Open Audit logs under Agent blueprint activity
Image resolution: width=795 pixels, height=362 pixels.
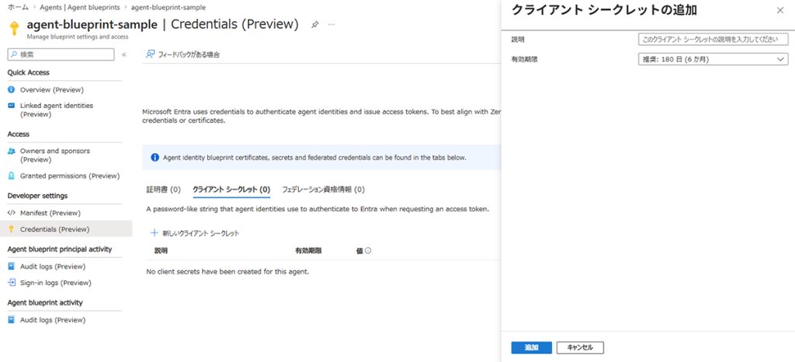pyautogui.click(x=53, y=320)
